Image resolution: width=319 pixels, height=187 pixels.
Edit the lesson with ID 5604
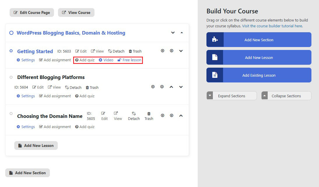(38, 87)
